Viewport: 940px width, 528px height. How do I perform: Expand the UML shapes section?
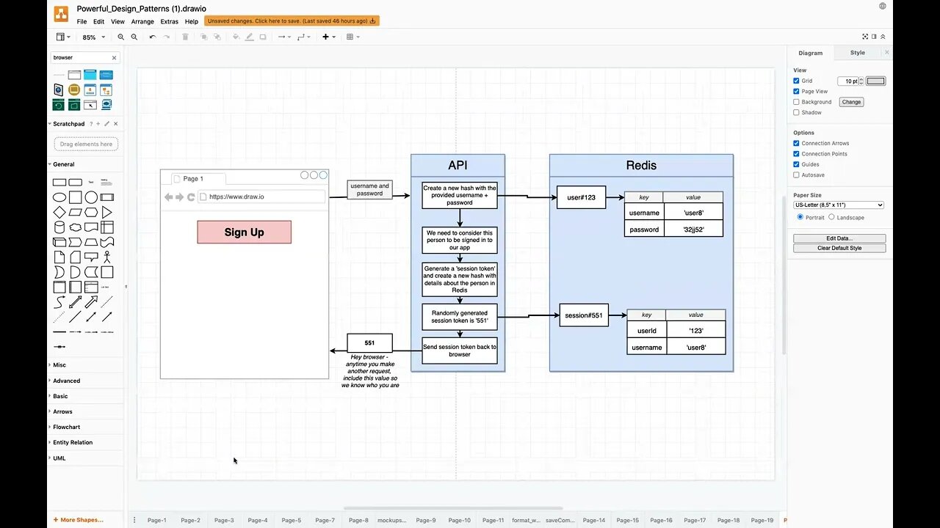click(x=59, y=458)
